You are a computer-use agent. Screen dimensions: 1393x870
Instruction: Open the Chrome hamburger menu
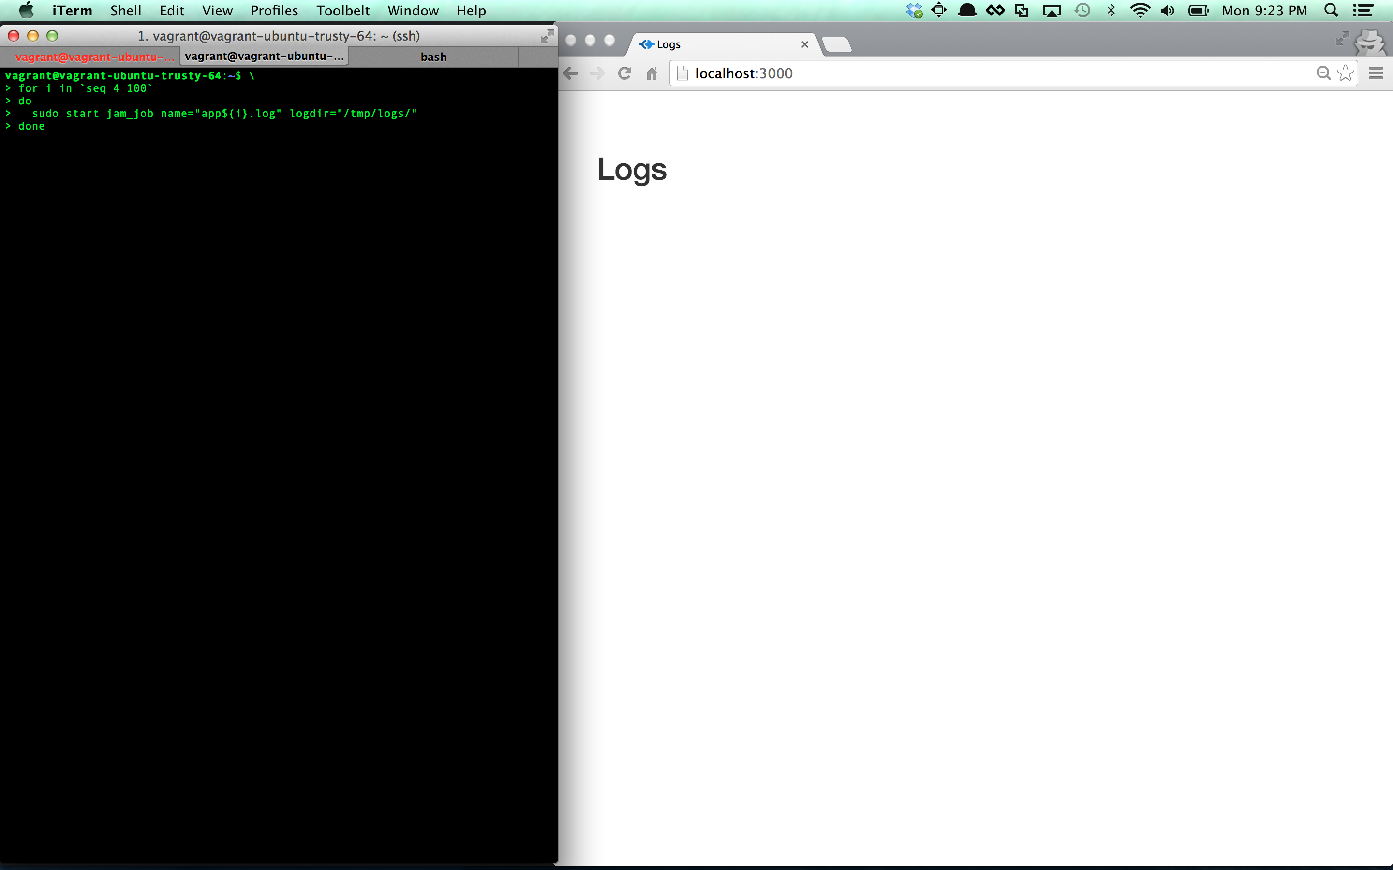1376,73
